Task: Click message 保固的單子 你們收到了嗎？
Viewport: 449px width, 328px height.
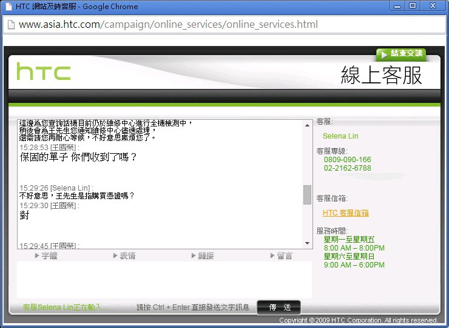Action: (78, 157)
